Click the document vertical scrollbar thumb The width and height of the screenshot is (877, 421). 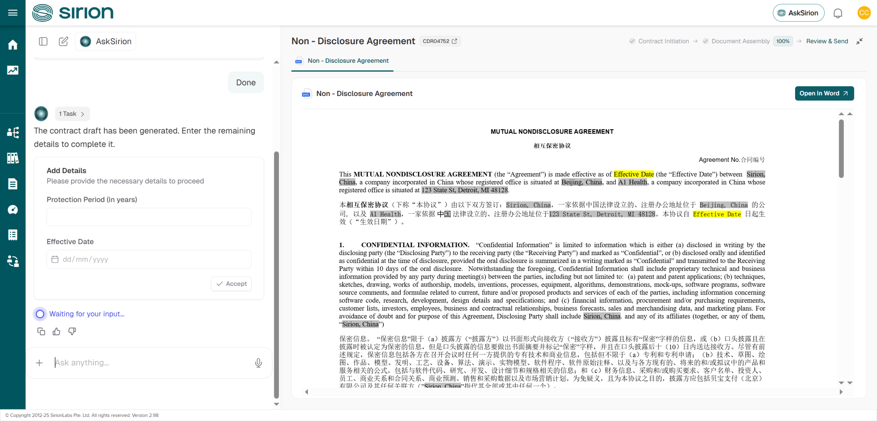[841, 148]
